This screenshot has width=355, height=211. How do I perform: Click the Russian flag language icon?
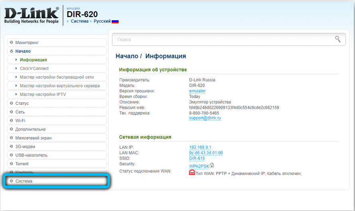[115, 21]
